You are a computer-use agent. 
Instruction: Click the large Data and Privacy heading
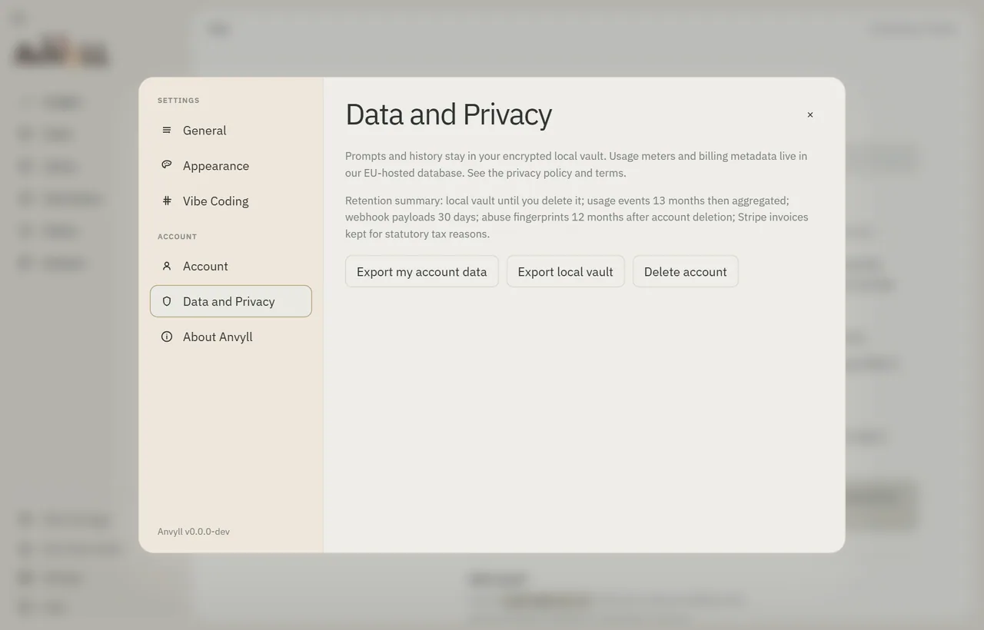pos(448,114)
